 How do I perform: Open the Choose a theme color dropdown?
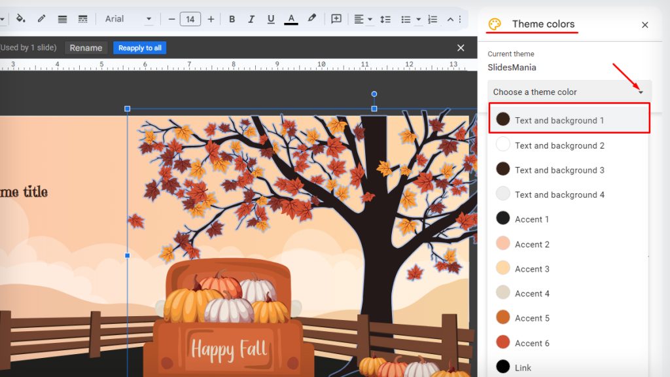(x=569, y=92)
